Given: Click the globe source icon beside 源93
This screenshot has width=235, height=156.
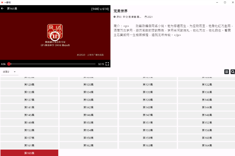Looking at the screenshot, I should point(115,17).
